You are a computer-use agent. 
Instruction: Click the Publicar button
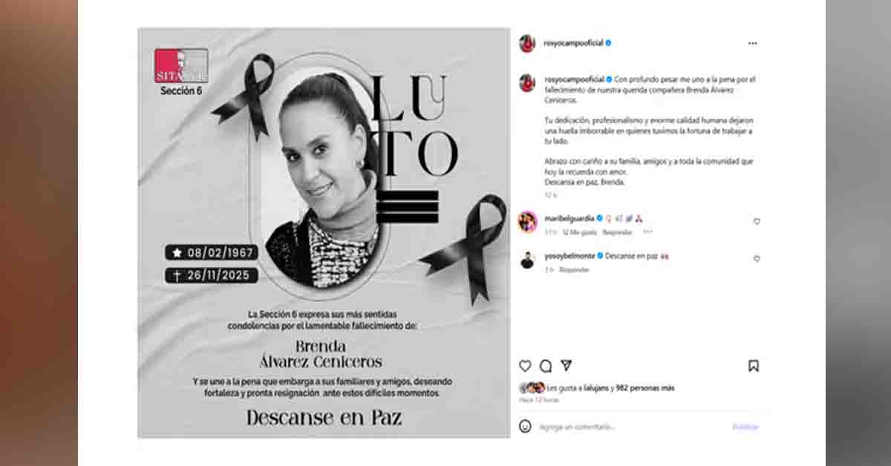click(x=745, y=427)
